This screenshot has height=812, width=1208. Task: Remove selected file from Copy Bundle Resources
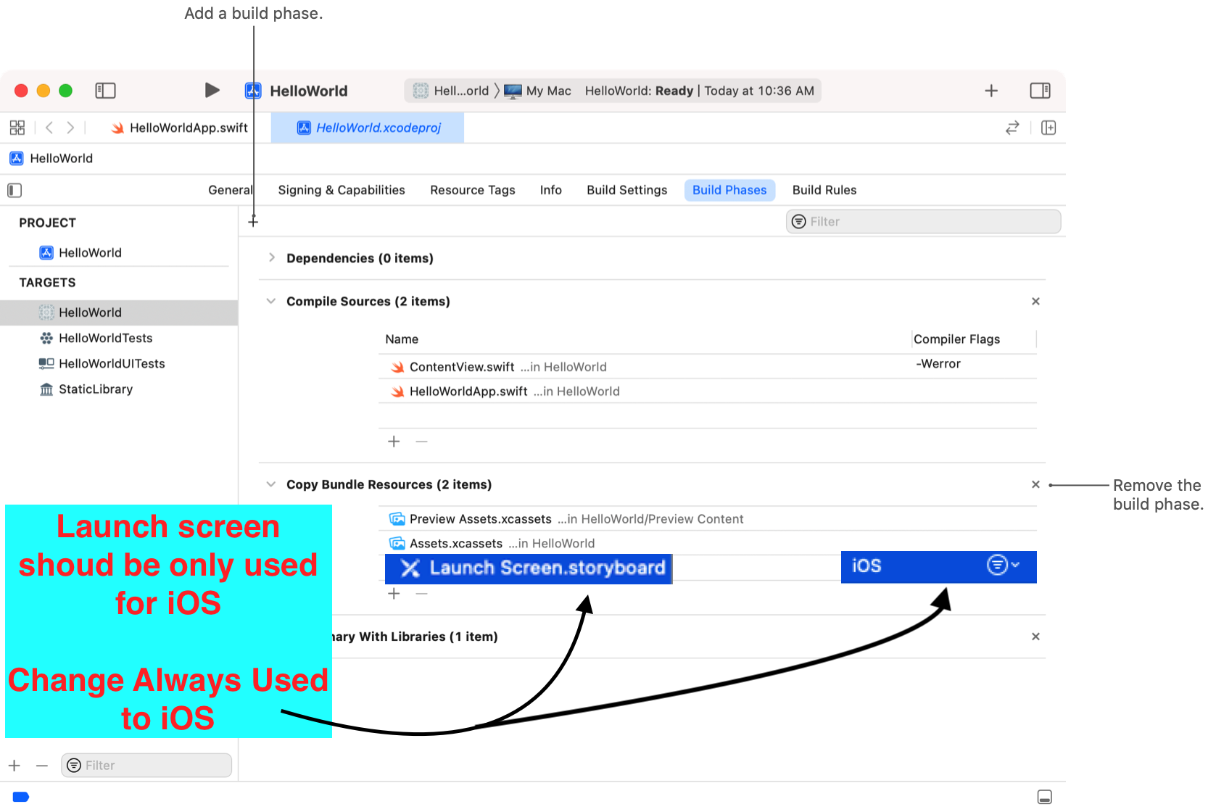point(421,594)
